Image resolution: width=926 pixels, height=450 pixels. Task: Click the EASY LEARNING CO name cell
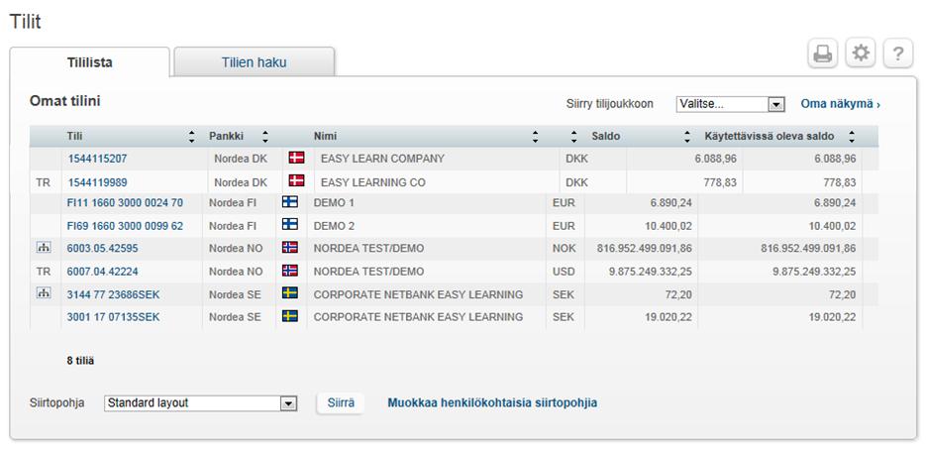click(x=372, y=182)
